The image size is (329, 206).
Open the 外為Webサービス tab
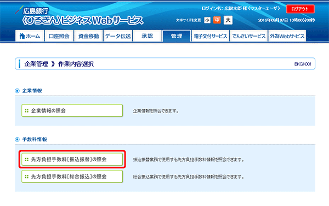click(287, 36)
